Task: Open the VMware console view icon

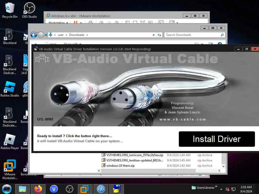Action: (161, 22)
